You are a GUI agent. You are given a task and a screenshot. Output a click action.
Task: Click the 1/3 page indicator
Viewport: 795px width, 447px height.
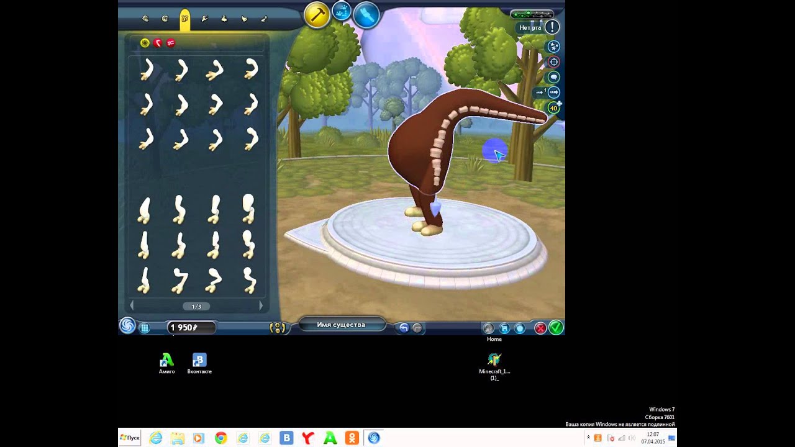click(196, 307)
